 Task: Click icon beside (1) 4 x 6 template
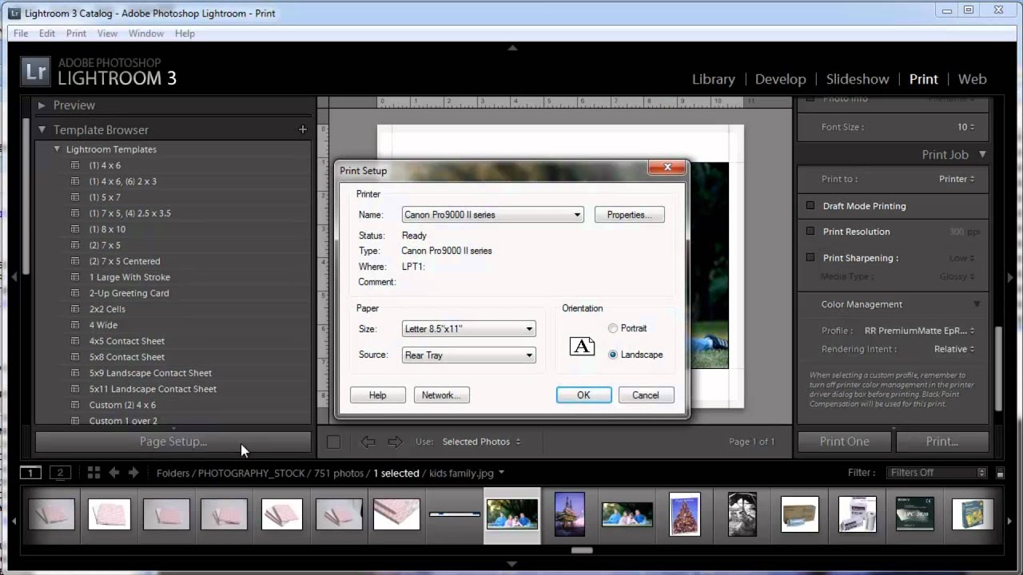coord(75,165)
